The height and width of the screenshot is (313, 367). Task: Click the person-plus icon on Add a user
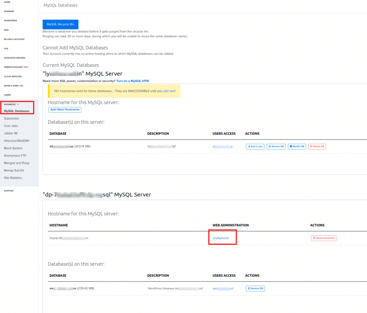(249, 146)
